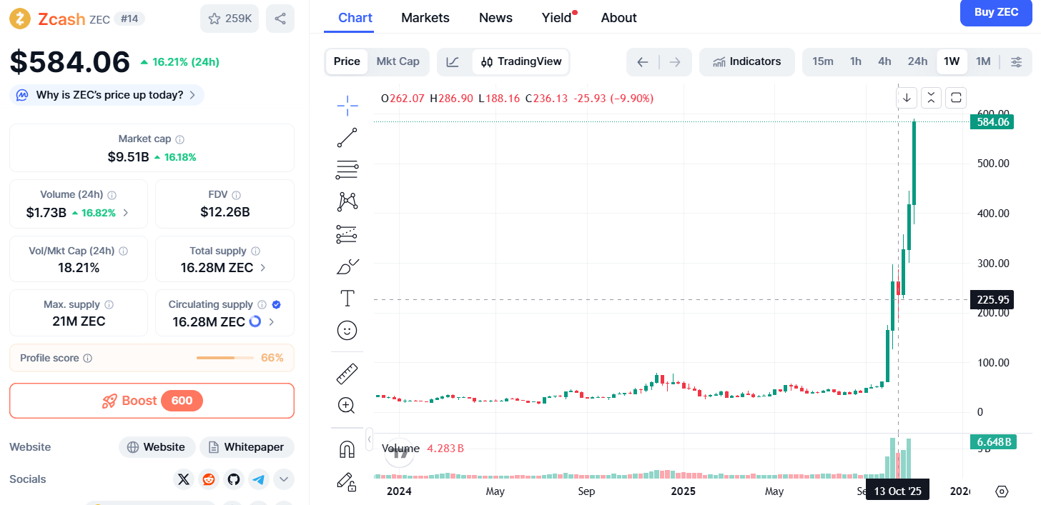Switch chart display to Mkt Cap

coord(398,61)
